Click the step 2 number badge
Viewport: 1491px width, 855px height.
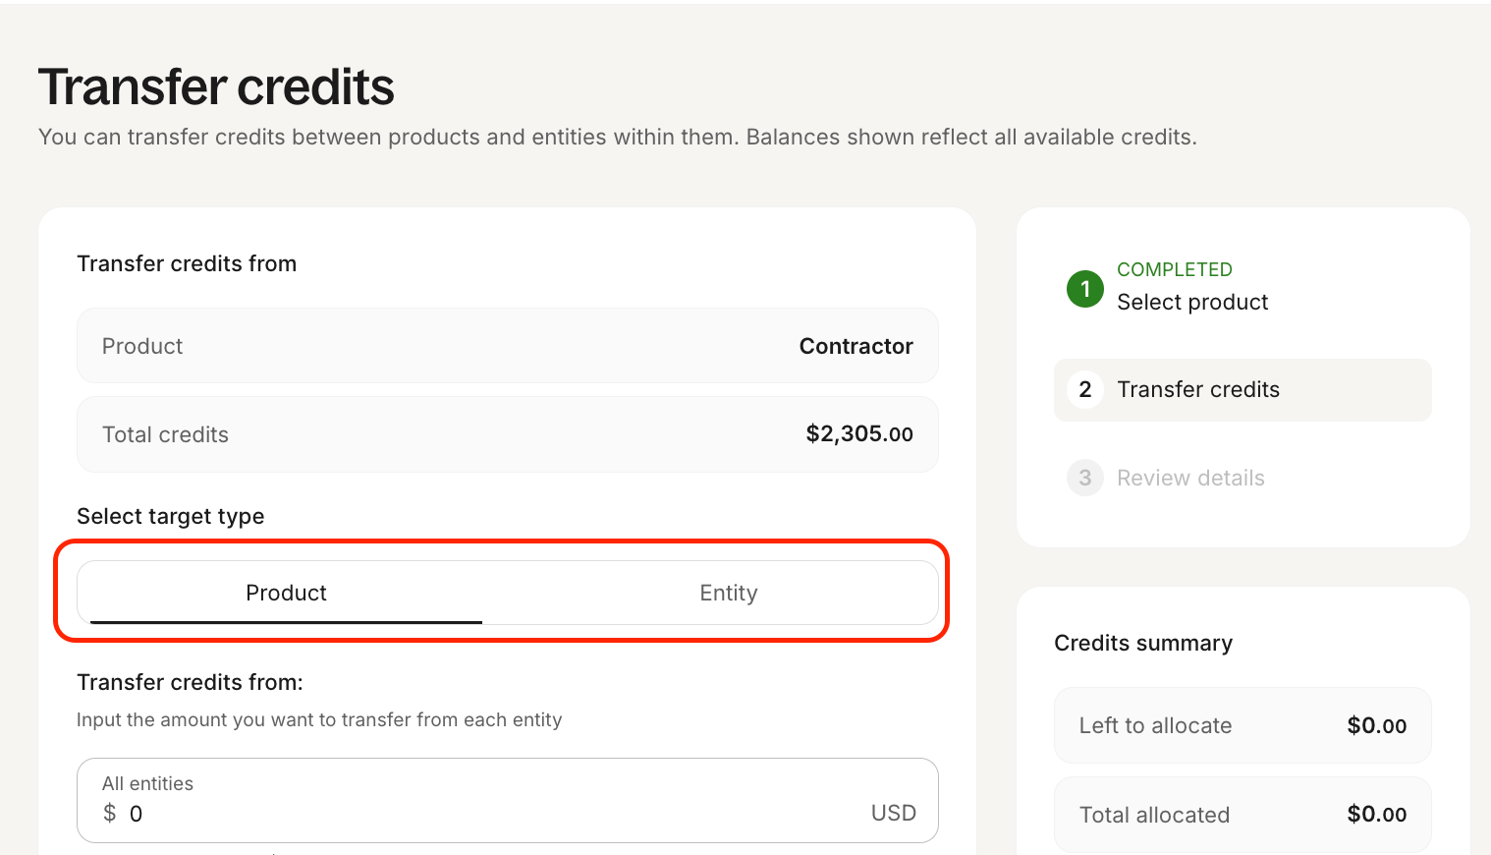[x=1084, y=390]
